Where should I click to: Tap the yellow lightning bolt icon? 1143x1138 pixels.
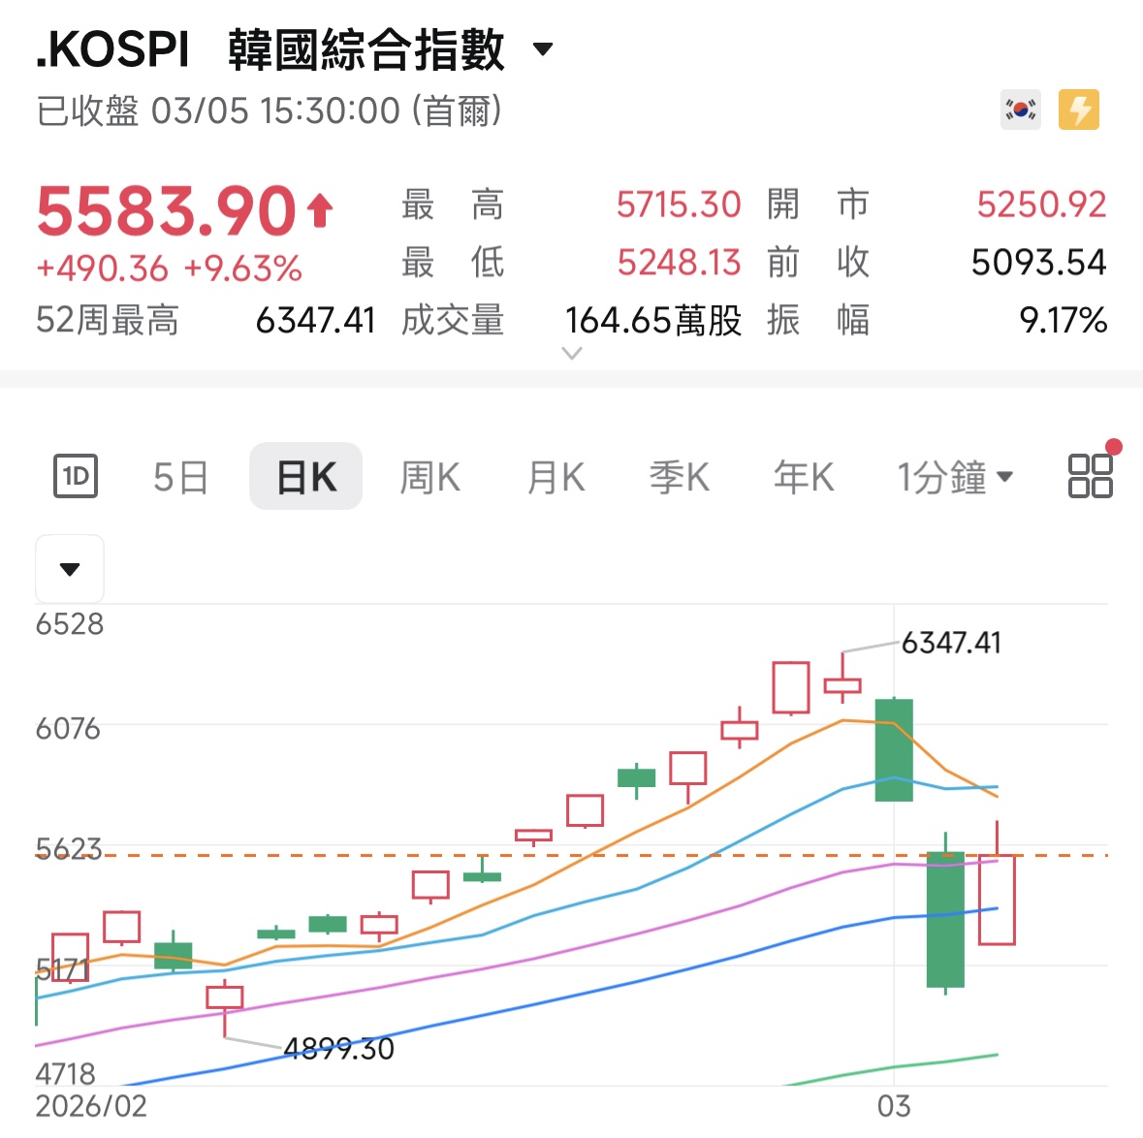[x=1079, y=111]
